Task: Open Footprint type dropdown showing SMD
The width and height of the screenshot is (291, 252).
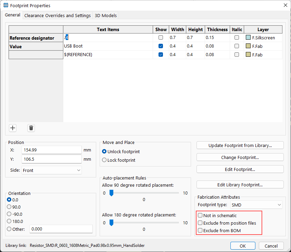Action: (x=256, y=205)
